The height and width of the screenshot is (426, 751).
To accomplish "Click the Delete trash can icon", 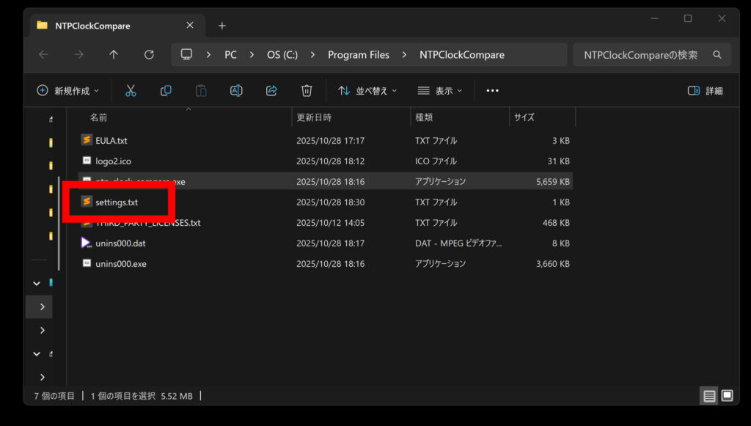I will (307, 91).
